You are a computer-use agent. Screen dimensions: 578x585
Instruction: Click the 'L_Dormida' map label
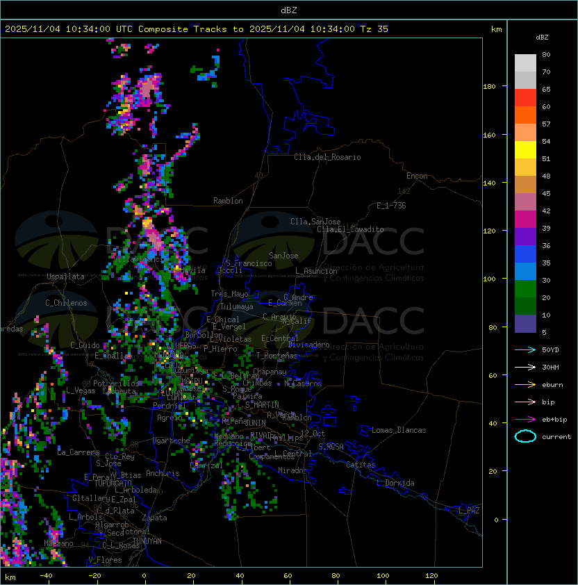(395, 483)
